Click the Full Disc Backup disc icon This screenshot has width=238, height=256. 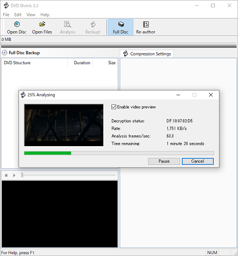pos(4,53)
